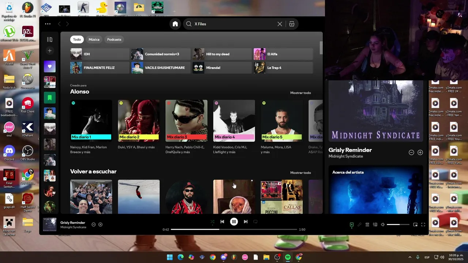
Task: Open Connect to a device icon
Action: pyautogui.click(x=375, y=225)
